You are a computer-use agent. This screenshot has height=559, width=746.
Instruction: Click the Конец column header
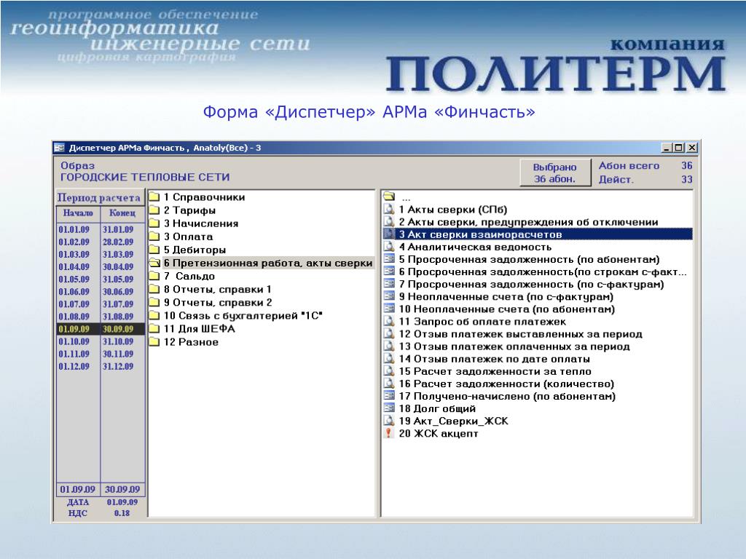click(x=122, y=213)
